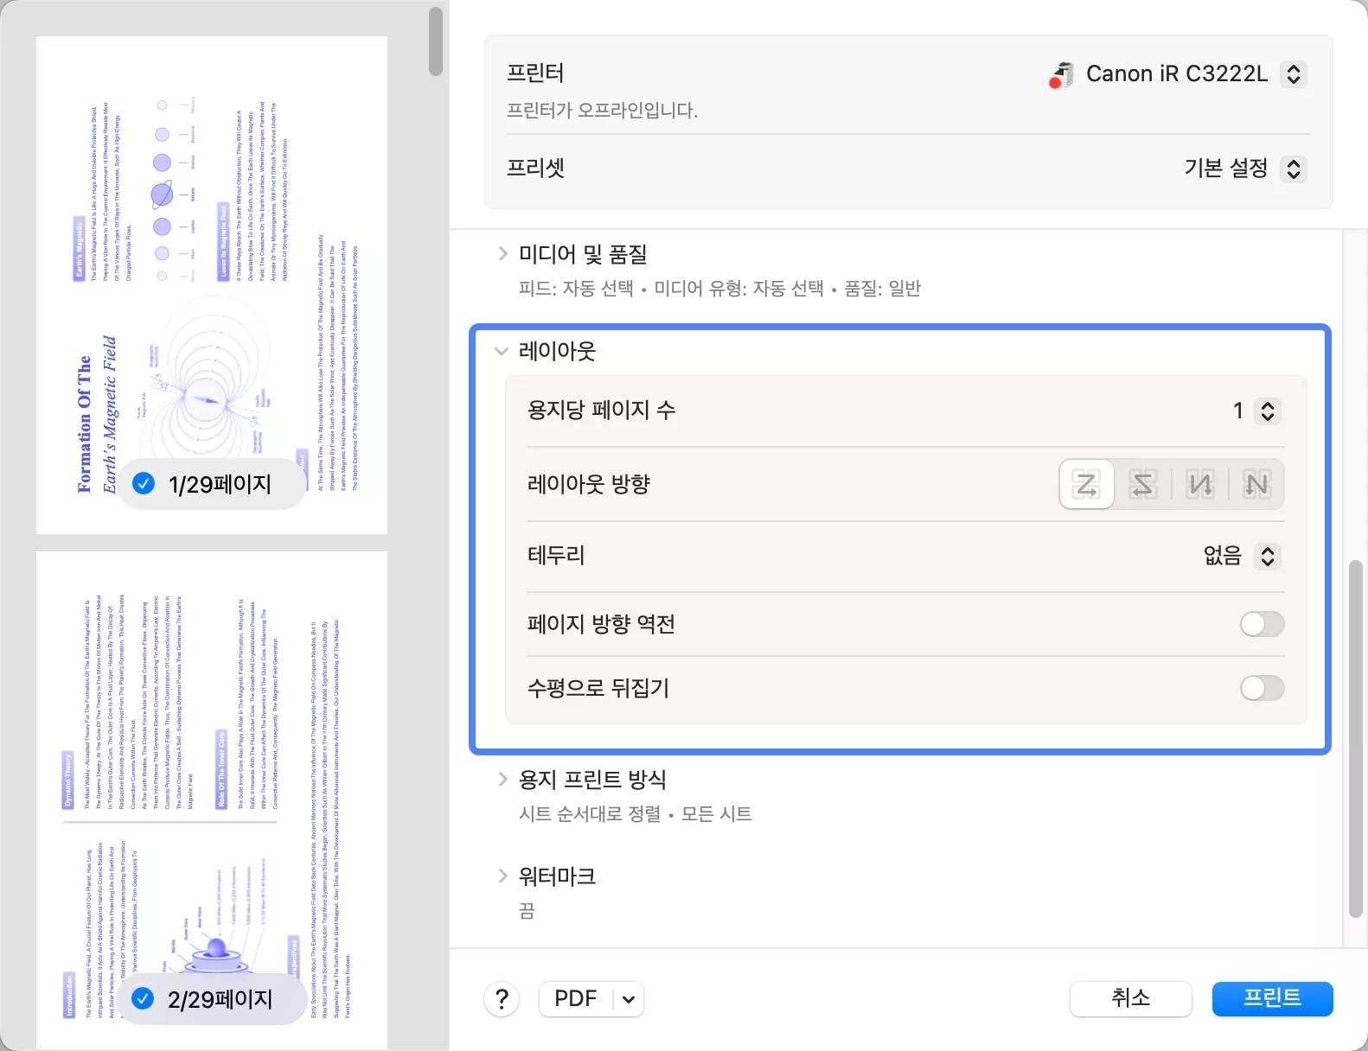
Task: Select the reversed-Z right-to-left layout direction
Action: click(x=1143, y=484)
